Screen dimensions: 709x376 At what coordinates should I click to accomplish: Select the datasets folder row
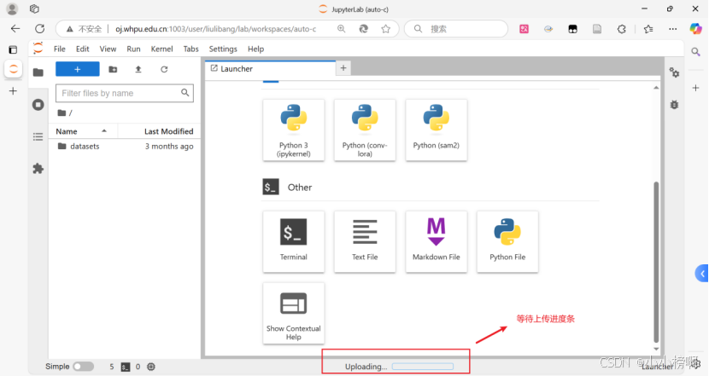click(125, 147)
